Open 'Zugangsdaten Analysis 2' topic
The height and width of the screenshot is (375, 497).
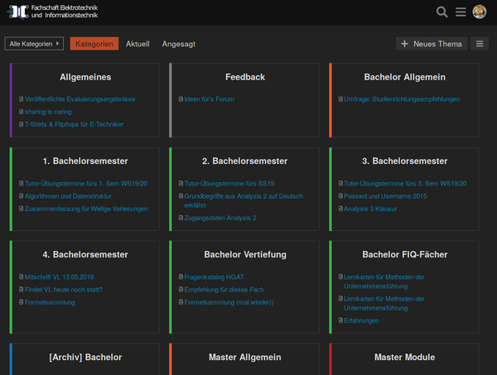click(x=220, y=218)
